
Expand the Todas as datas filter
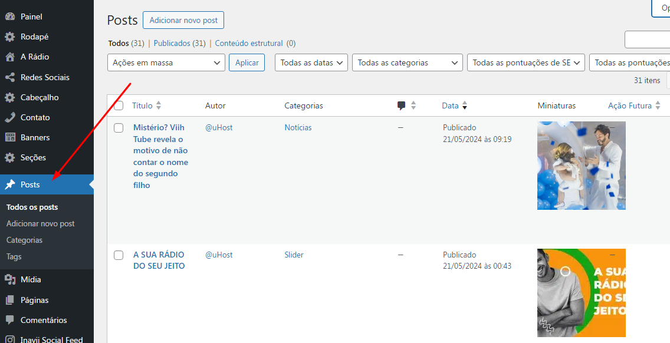(x=311, y=62)
